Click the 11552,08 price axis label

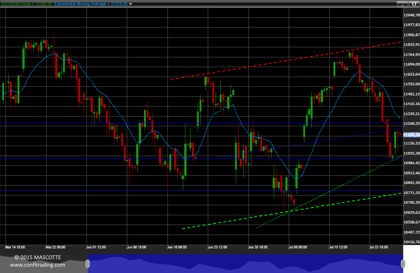point(411,84)
